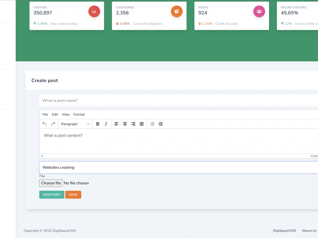Click the Count of categories text
Image resolution: width=318 pixels, height=238 pixels.
coord(148,23)
